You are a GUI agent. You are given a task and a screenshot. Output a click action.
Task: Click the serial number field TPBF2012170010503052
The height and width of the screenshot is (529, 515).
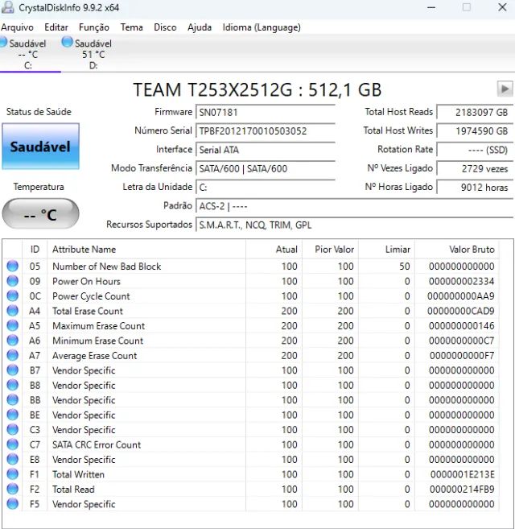[266, 131]
